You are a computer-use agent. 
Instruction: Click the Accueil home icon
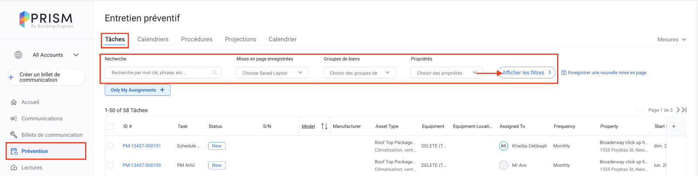[14, 102]
